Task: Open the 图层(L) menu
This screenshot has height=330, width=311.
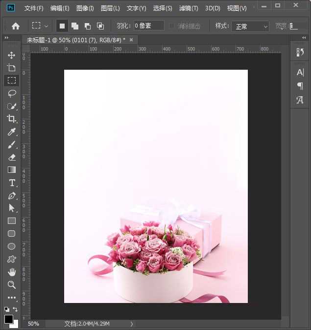Action: click(110, 8)
